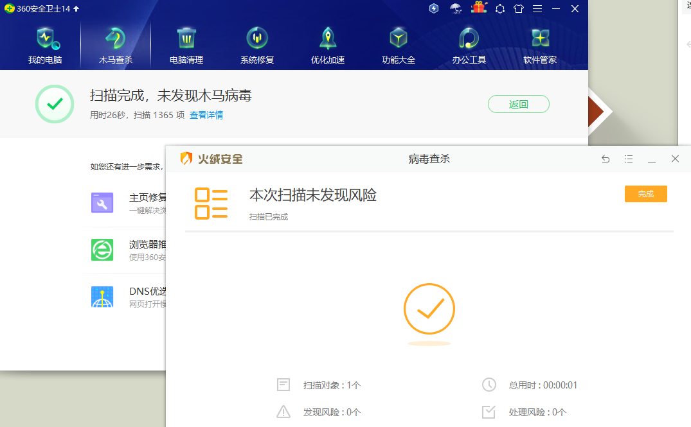Open 办公工具 tab
Viewport: 691px width, 427px height.
tap(469, 46)
